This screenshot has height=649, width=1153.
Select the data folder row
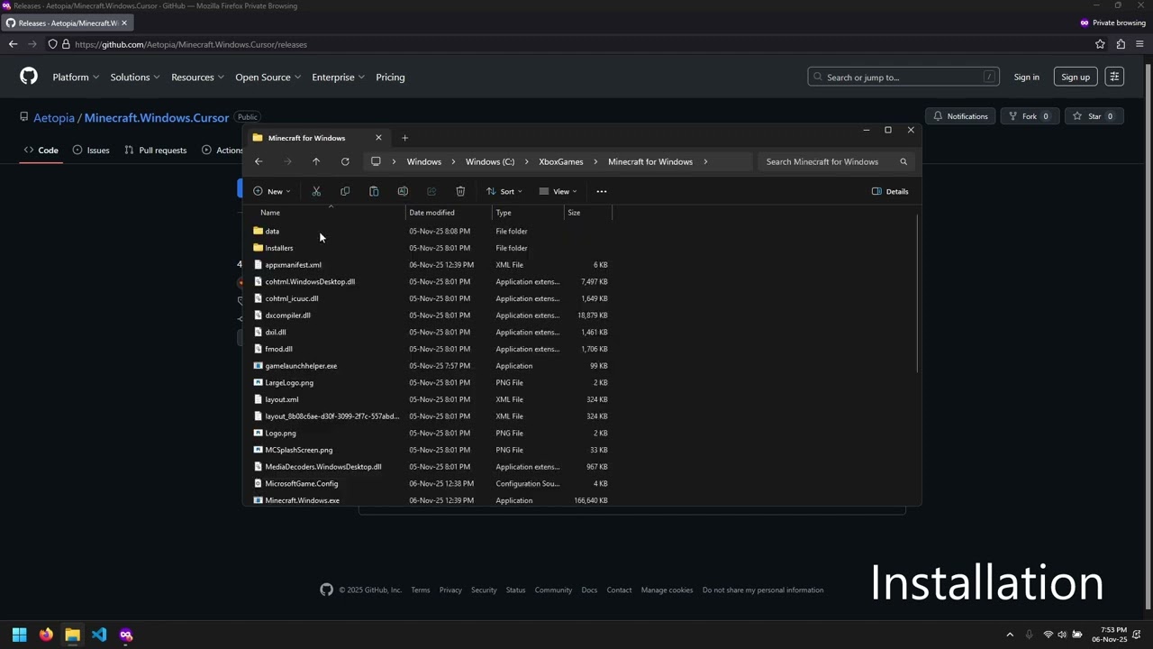tap(432, 231)
